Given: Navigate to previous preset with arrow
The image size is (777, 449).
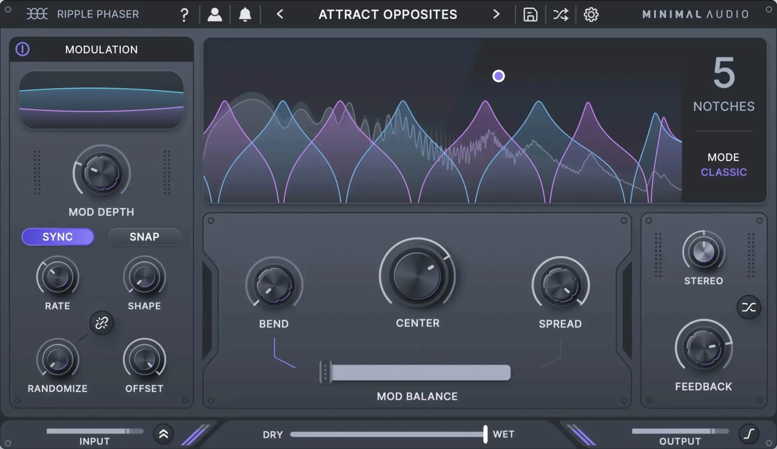Looking at the screenshot, I should pos(280,14).
